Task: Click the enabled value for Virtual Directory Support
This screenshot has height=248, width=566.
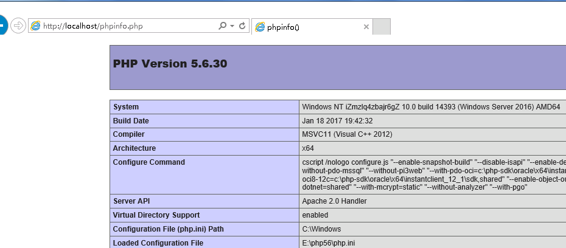Action: coord(315,215)
